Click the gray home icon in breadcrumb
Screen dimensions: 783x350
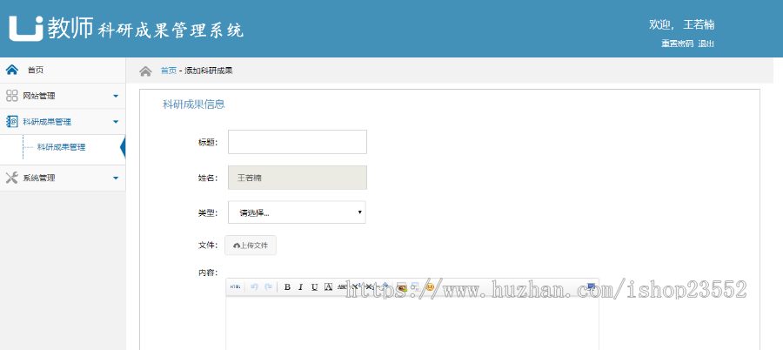145,71
